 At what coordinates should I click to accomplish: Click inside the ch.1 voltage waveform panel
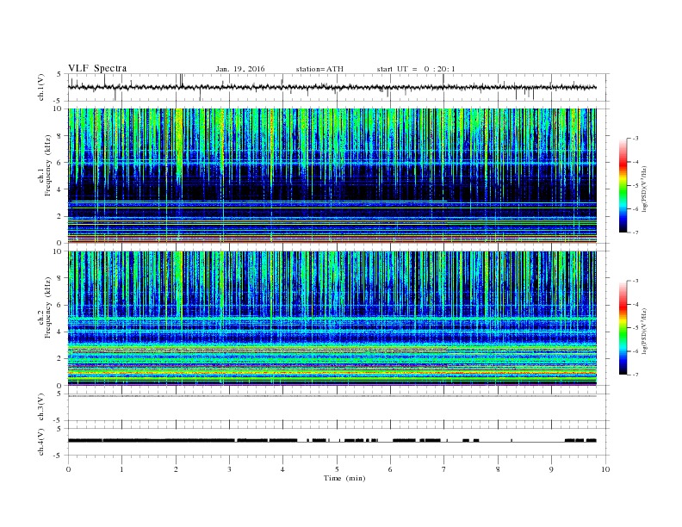338,87
